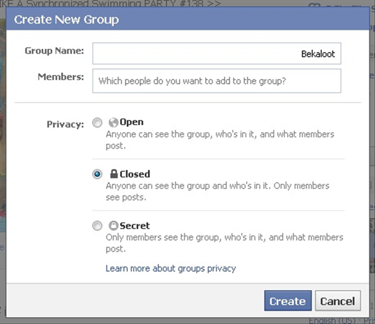Focus the Group Name text field
Image resolution: width=375 pixels, height=324 pixels.
(216, 54)
